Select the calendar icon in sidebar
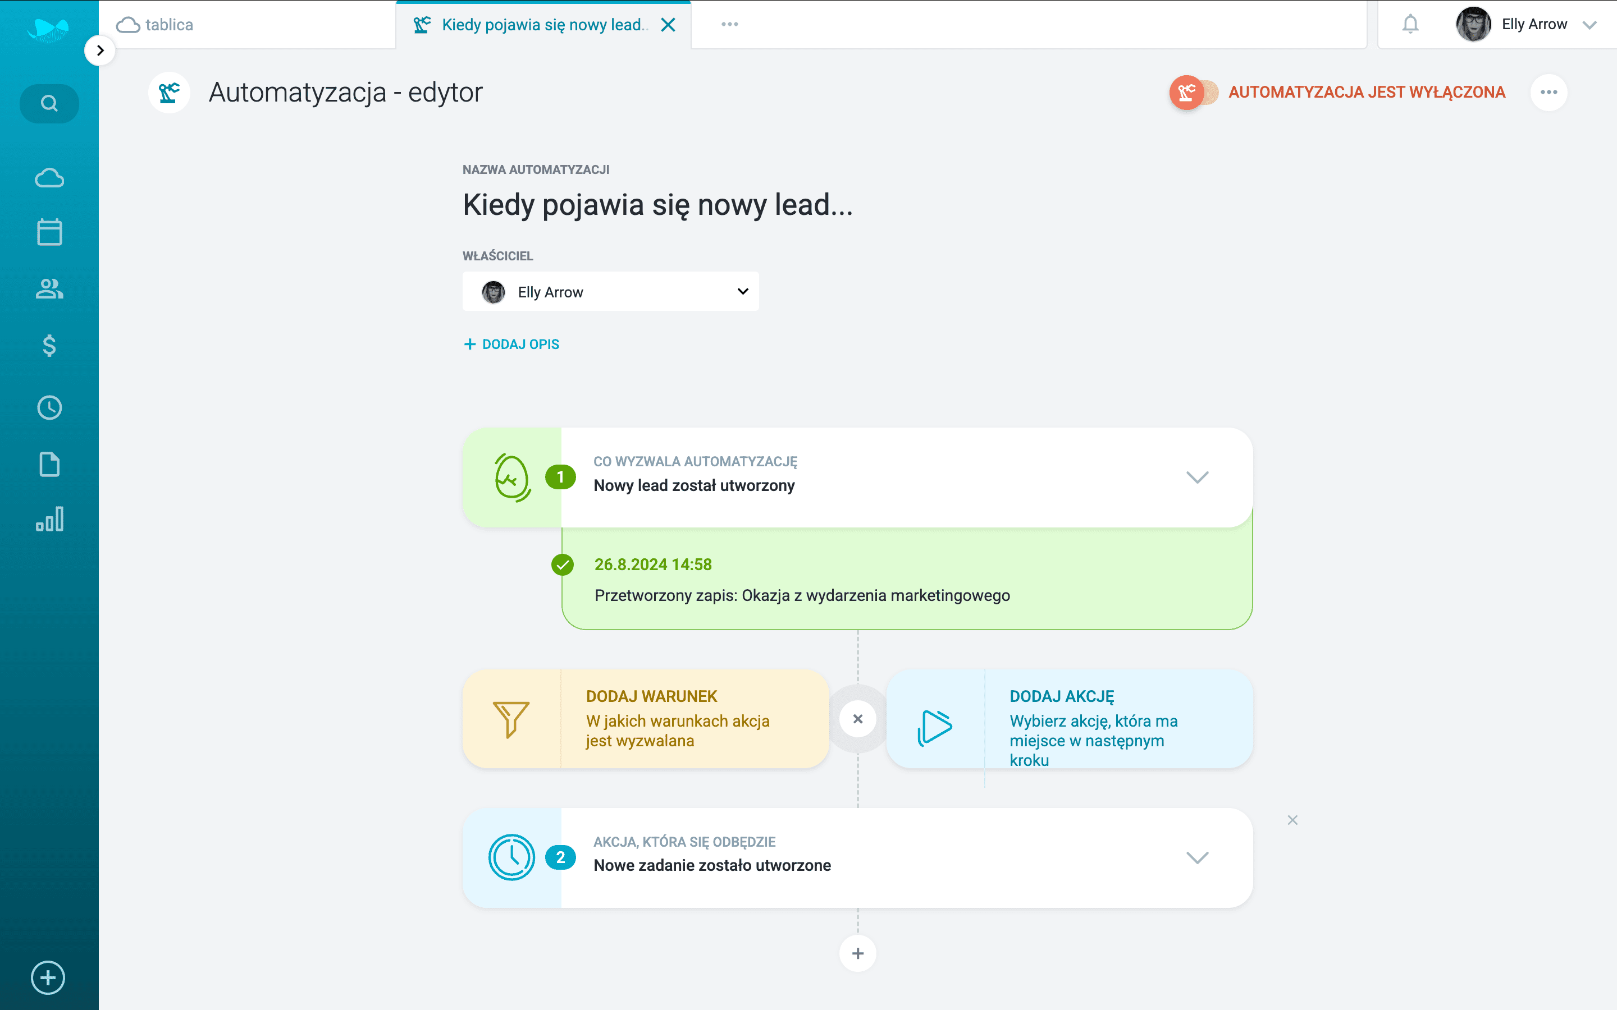 [x=49, y=232]
